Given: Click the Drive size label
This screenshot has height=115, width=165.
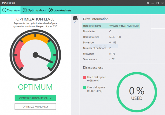Looking at the screenshot, I should 88,42.
